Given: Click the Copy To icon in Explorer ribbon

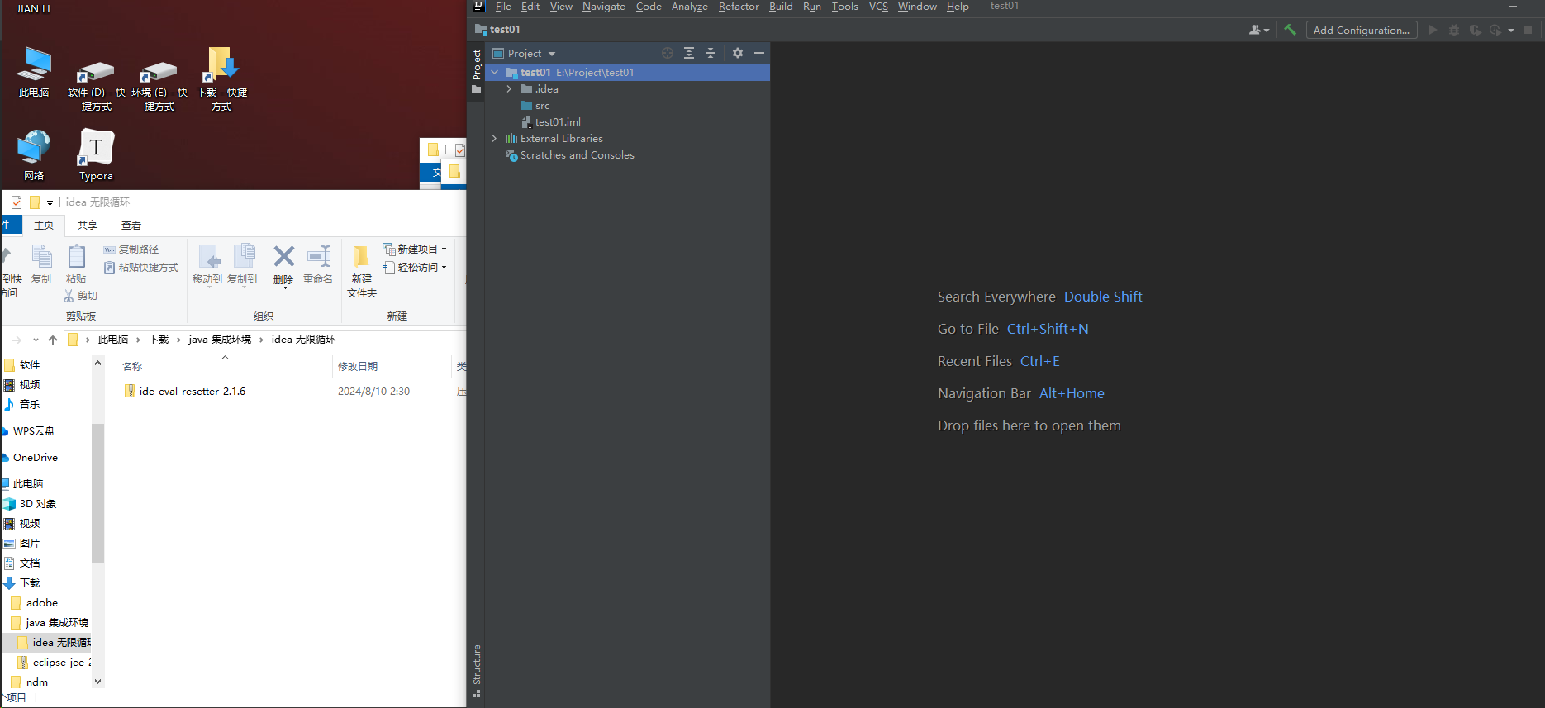Looking at the screenshot, I should [x=243, y=256].
